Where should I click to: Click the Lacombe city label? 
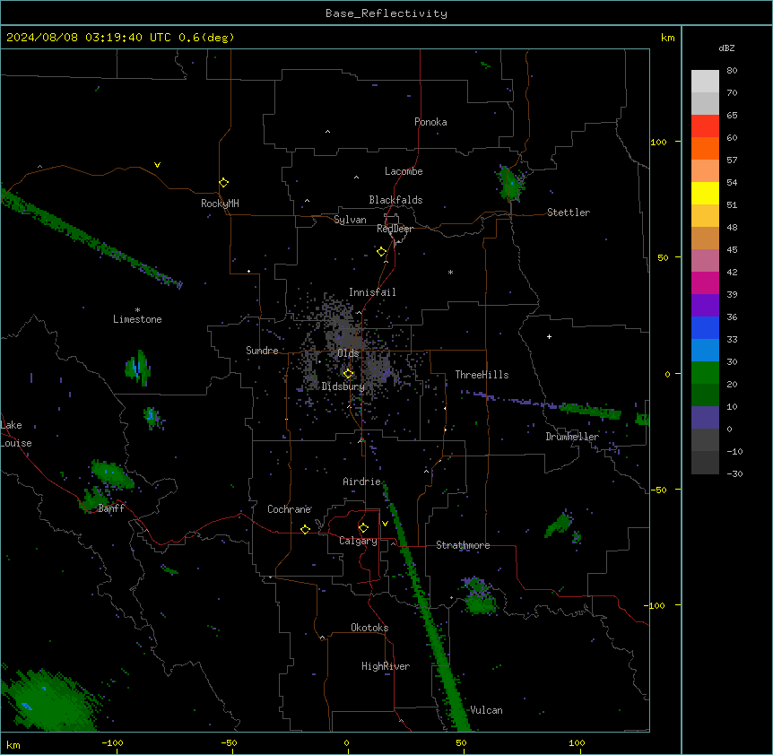(x=404, y=171)
